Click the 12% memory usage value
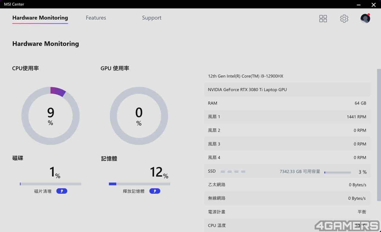This screenshot has height=232, width=381. pyautogui.click(x=159, y=172)
